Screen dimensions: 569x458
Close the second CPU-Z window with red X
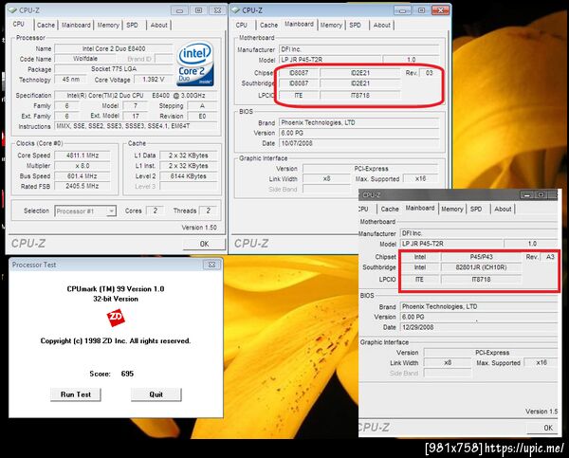[440, 10]
